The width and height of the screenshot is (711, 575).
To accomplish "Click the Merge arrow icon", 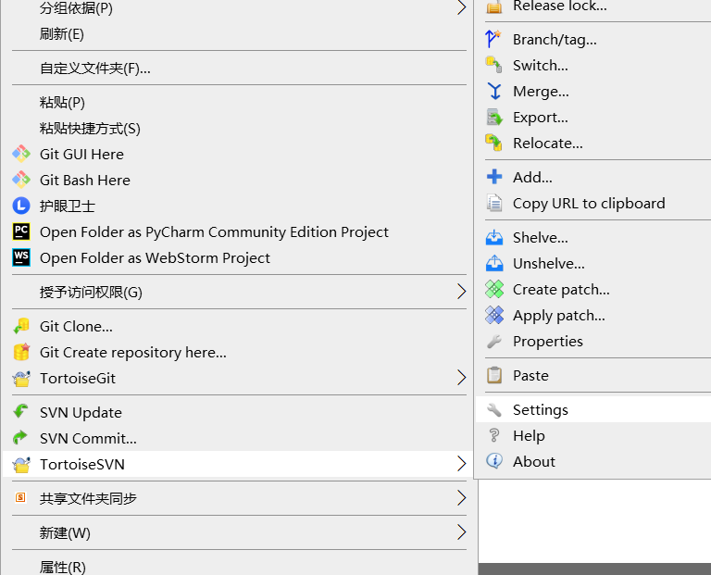I will tap(494, 91).
